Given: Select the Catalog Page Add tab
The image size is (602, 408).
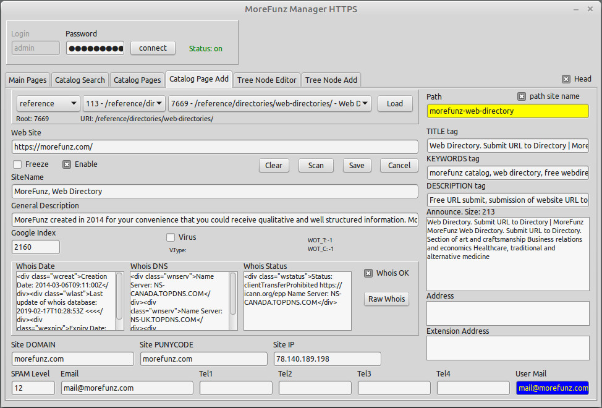Looking at the screenshot, I should pos(199,79).
